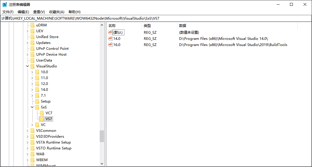The image size is (312, 167).
Task: Expand the Updates key
Action: tap(28, 43)
